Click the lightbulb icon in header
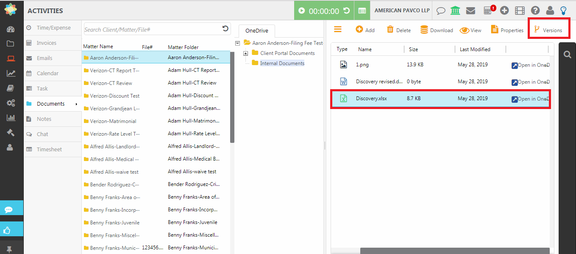This screenshot has width=576, height=254. [563, 11]
